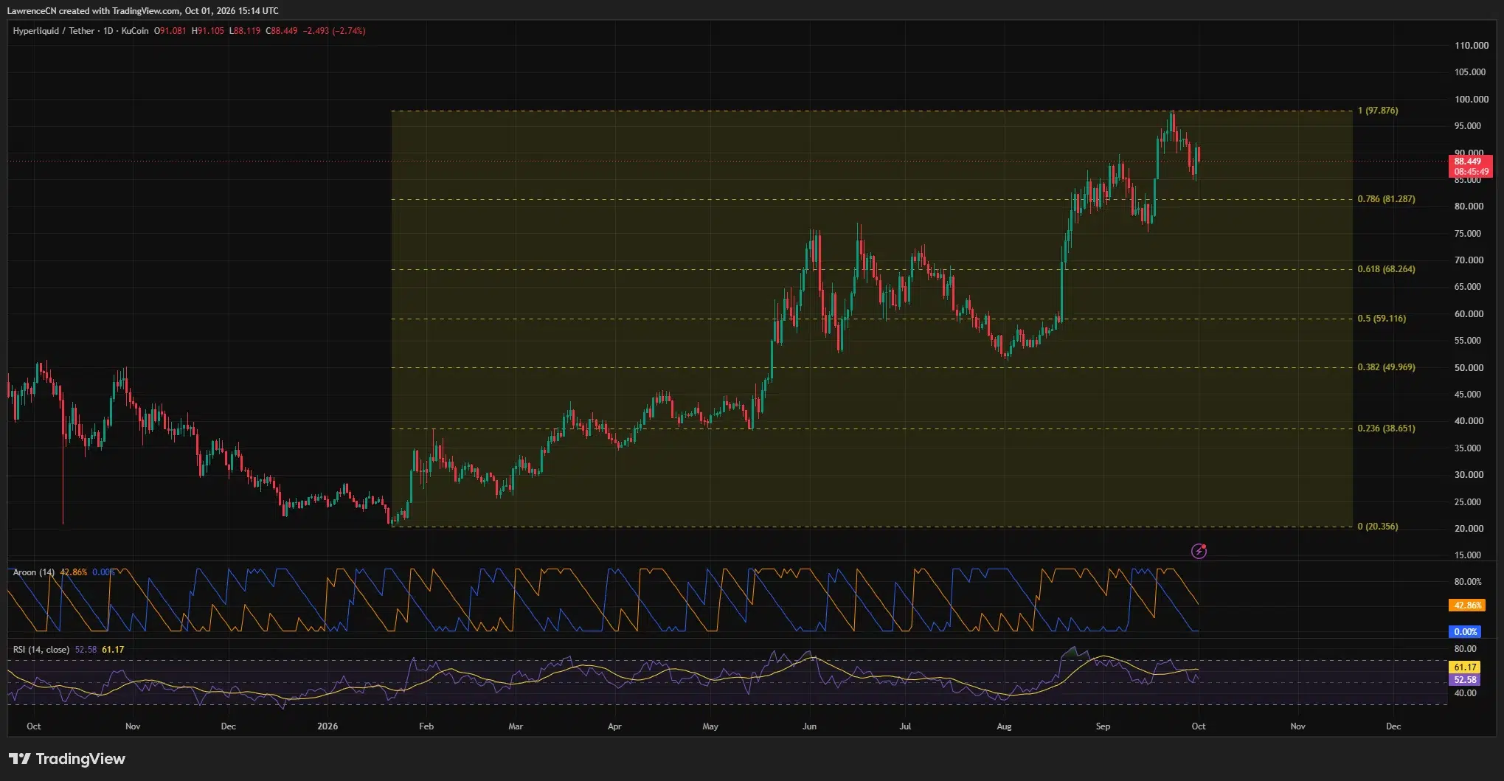Select the Fibonacci 0.382 (49.969) label
The width and height of the screenshot is (1504, 781).
[1386, 367]
